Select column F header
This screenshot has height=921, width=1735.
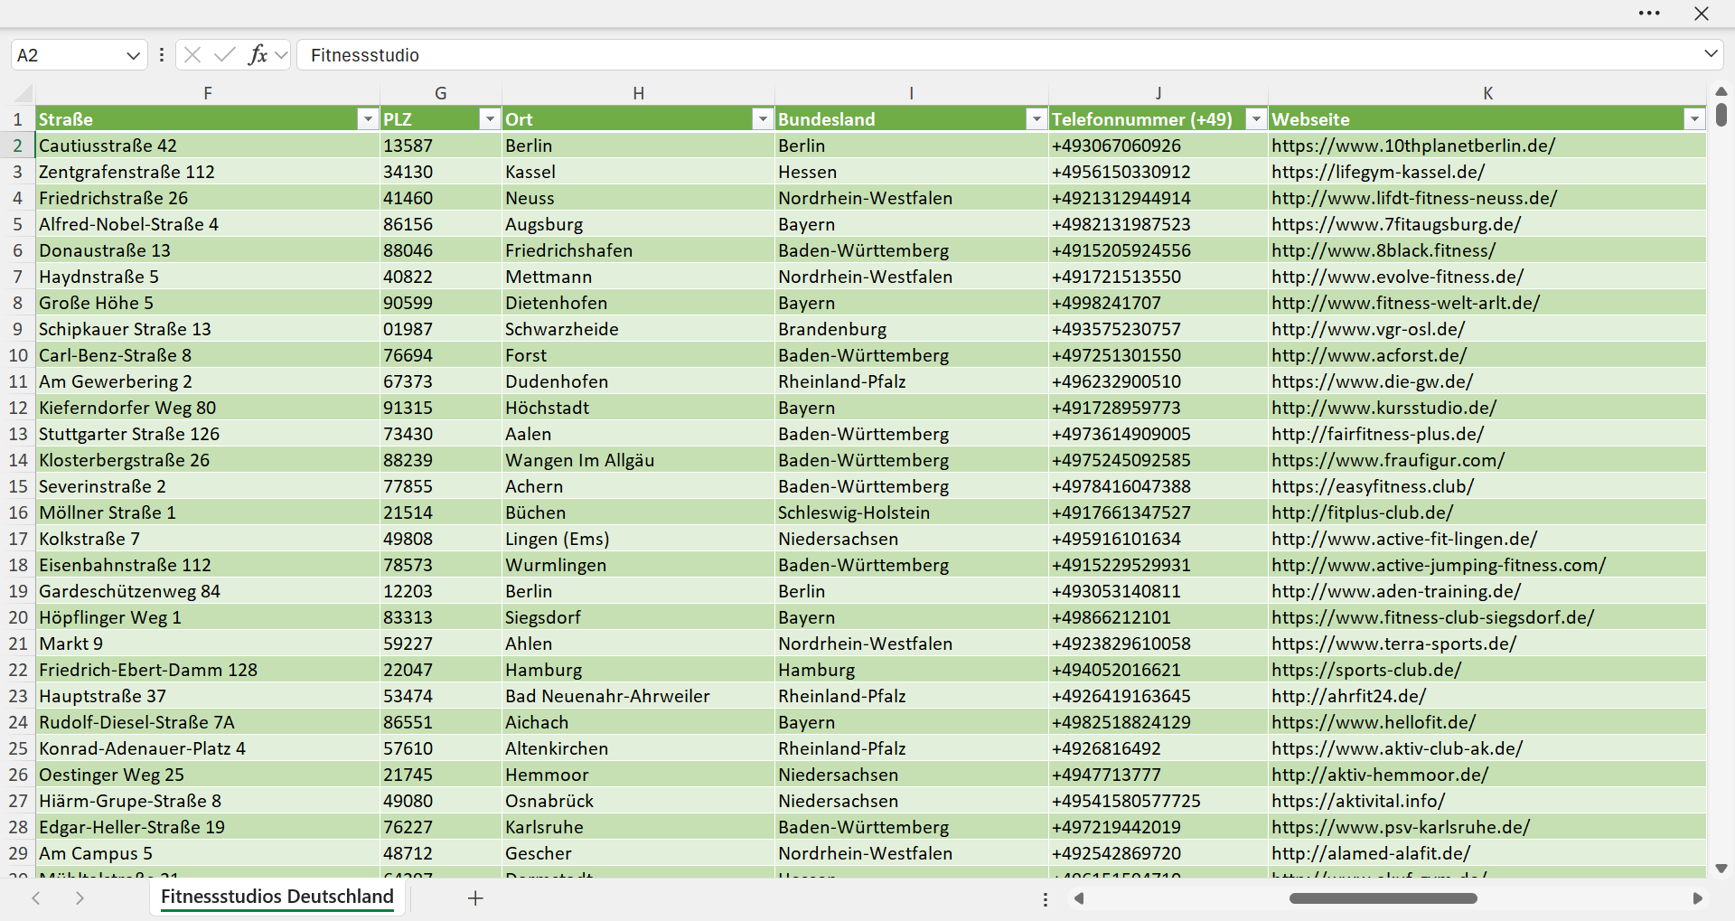click(x=208, y=93)
